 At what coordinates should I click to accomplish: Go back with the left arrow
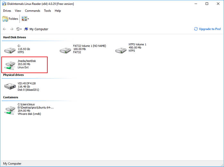tap(4, 29)
